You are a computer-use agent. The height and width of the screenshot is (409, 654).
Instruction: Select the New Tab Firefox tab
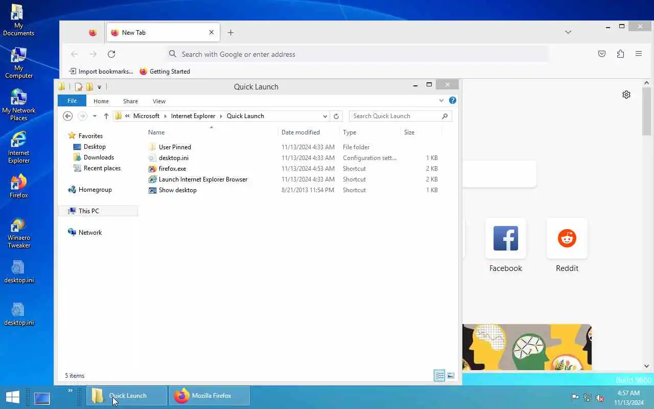(162, 32)
